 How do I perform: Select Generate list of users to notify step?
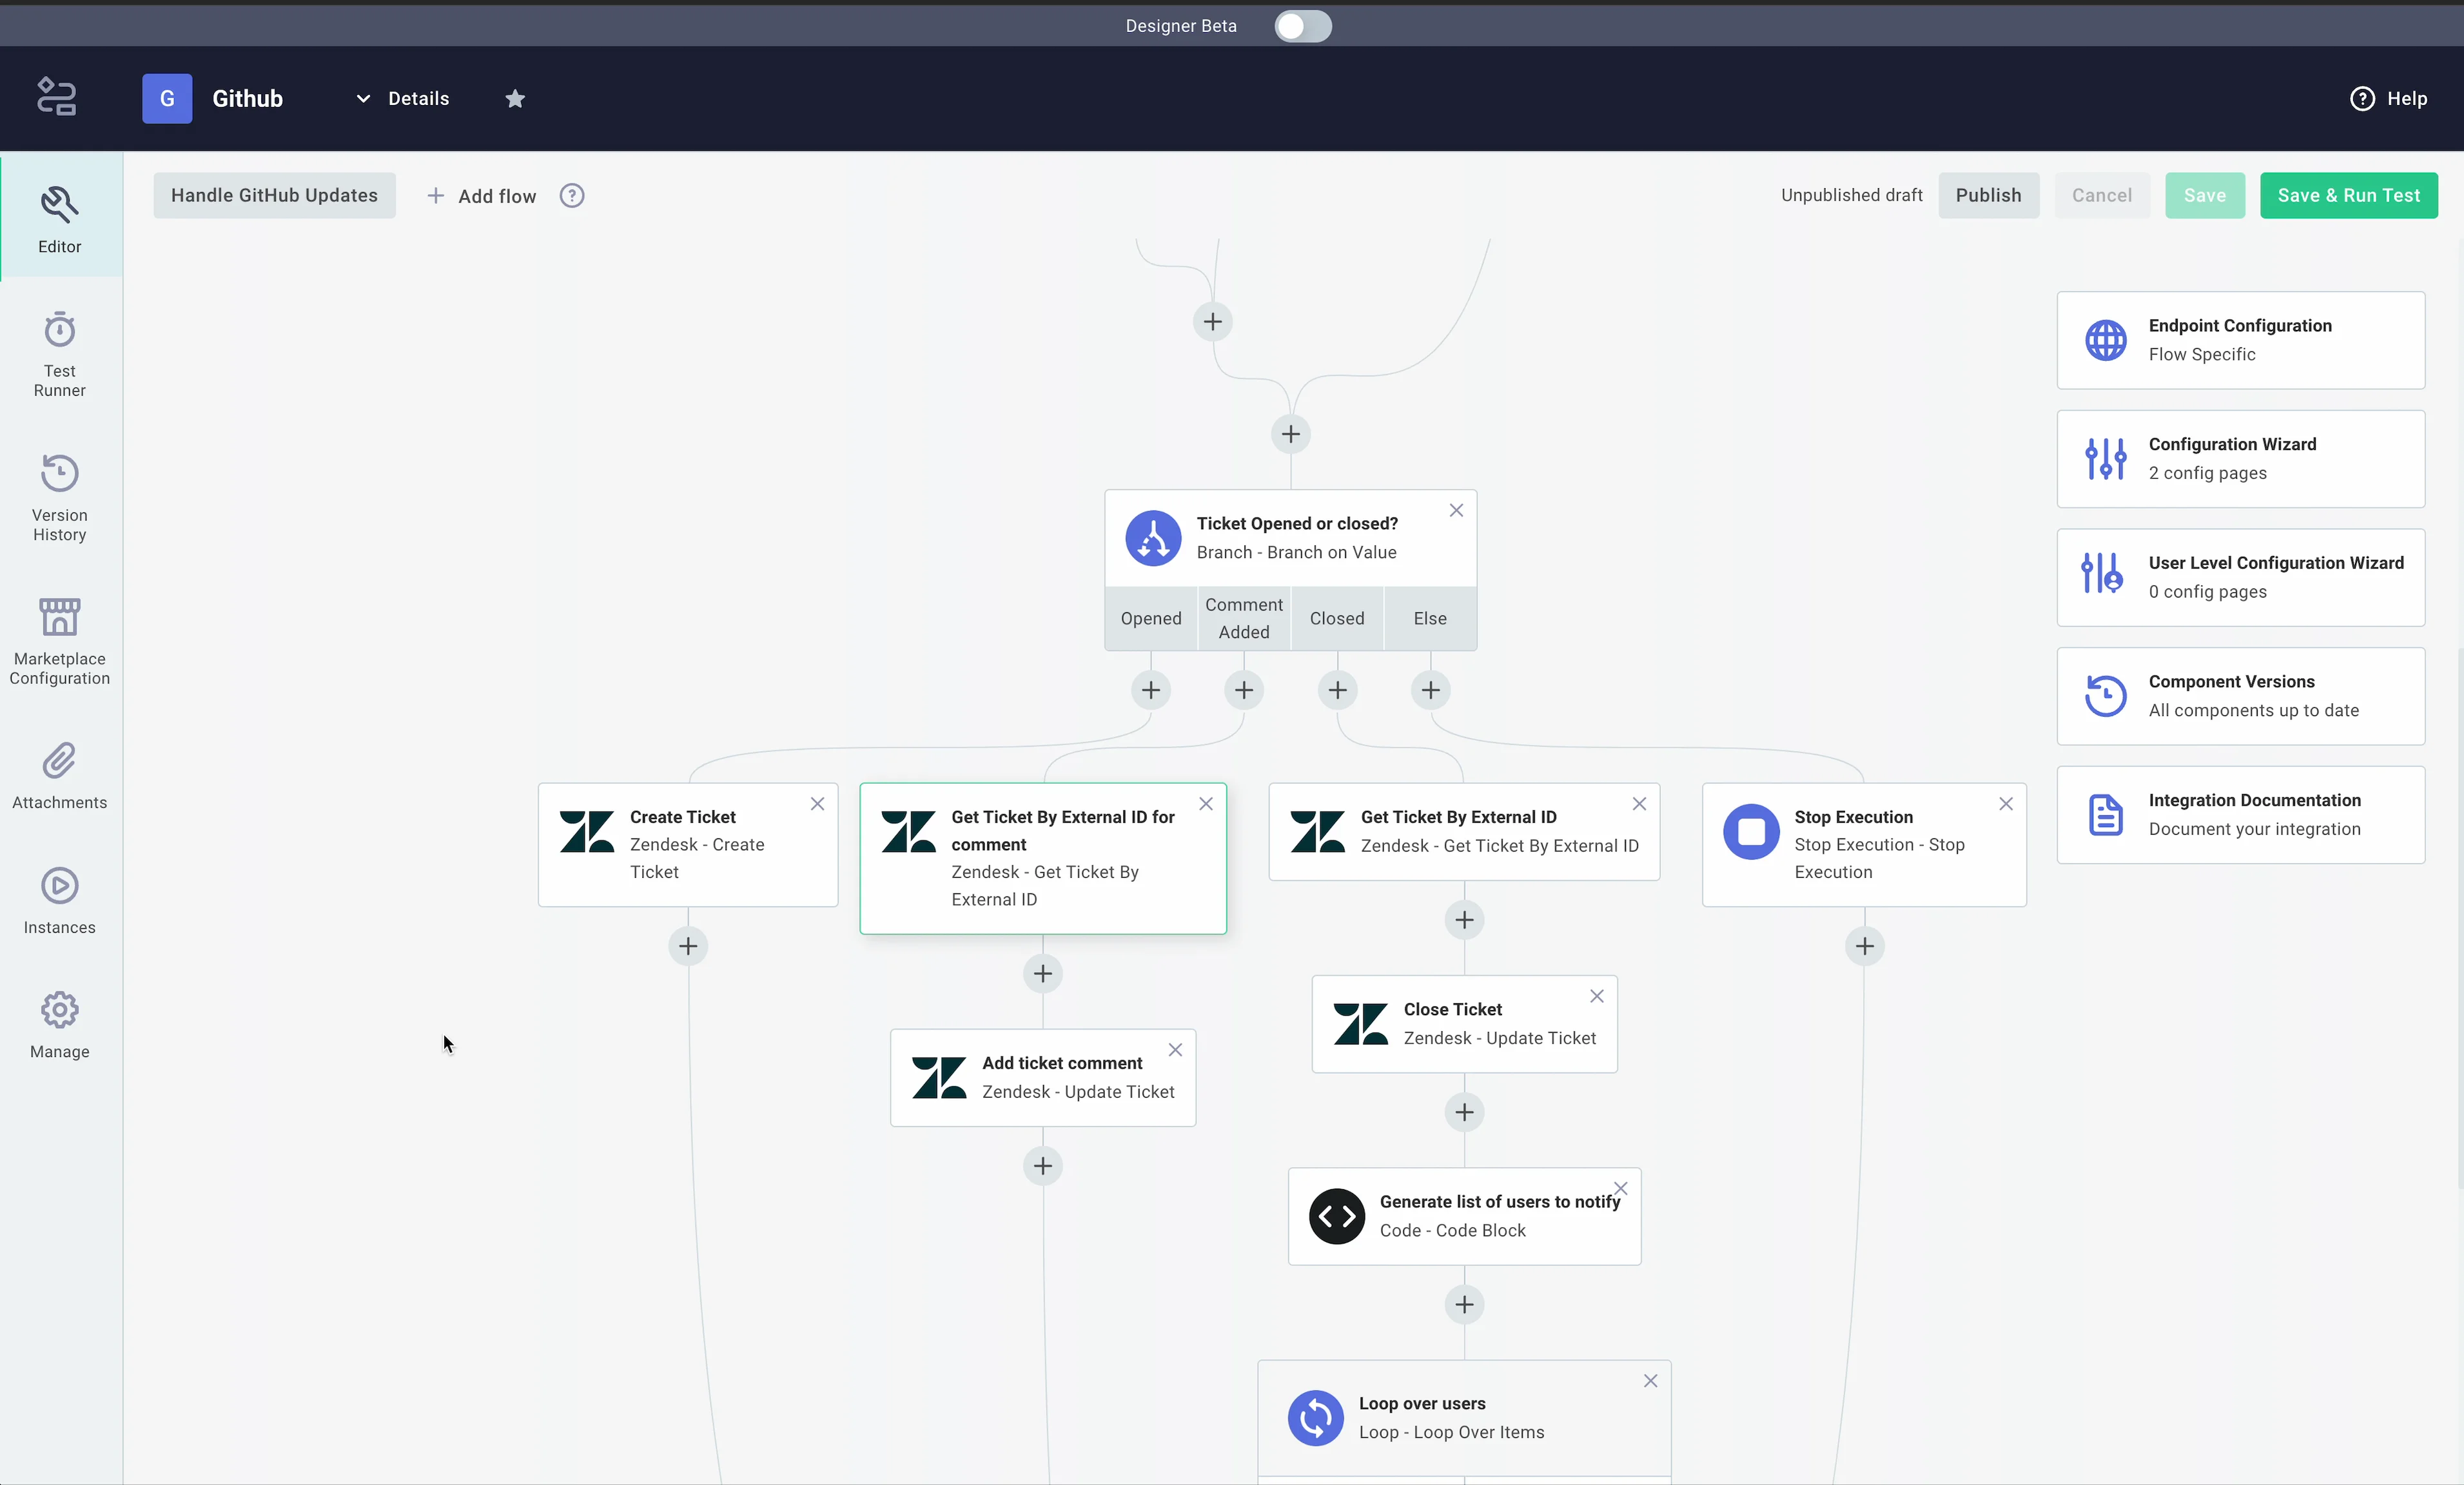click(1464, 1216)
